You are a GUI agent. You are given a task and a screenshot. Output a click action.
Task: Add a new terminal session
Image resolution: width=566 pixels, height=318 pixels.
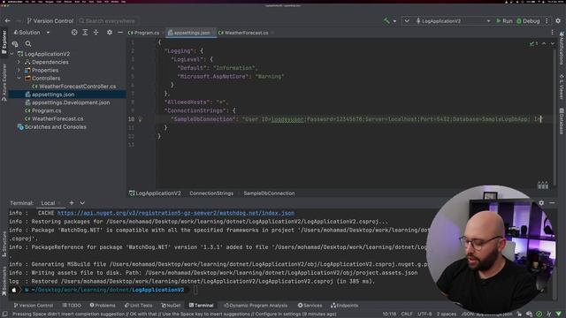pos(71,203)
